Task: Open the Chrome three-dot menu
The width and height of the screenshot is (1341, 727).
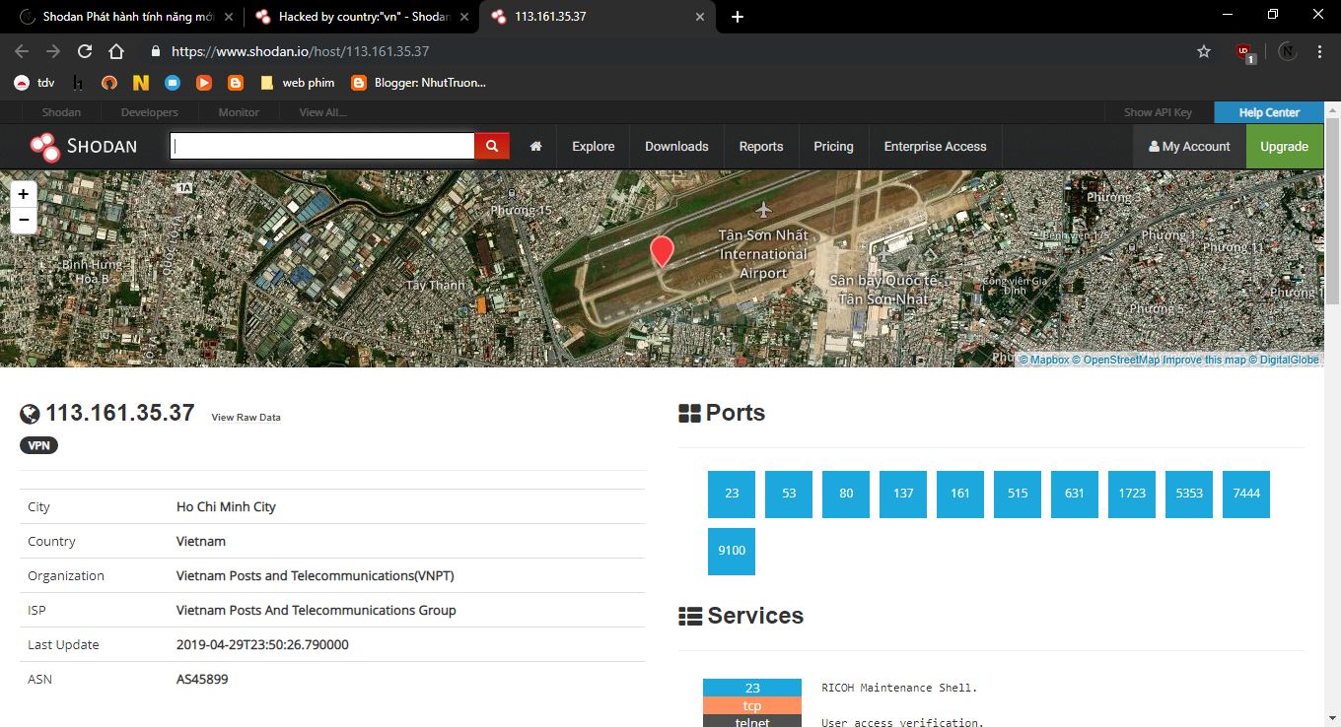Action: point(1319,51)
